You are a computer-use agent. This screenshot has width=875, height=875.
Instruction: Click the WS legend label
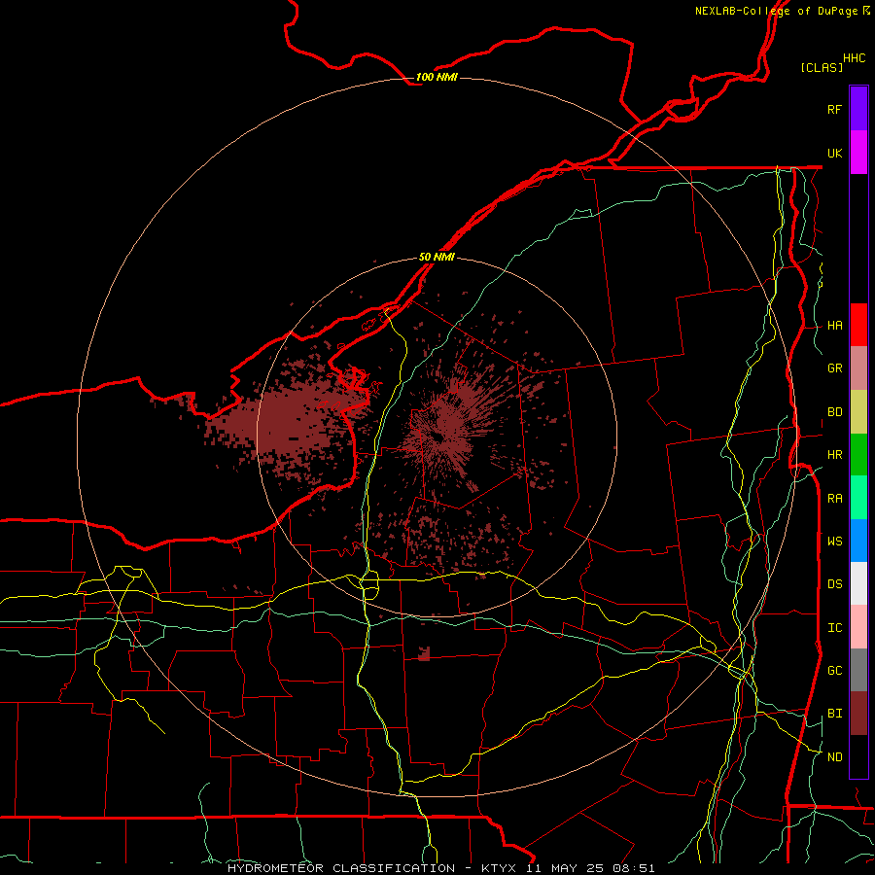point(834,542)
